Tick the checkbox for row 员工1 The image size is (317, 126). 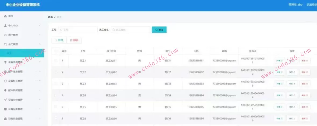point(56,60)
